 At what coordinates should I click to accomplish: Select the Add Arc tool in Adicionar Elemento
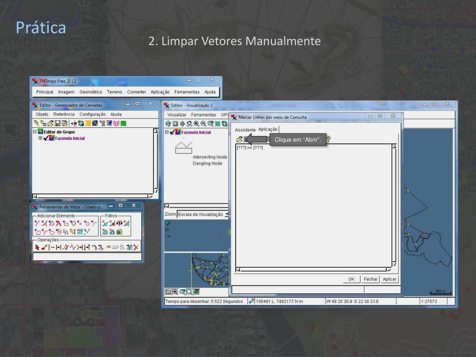pyautogui.click(x=94, y=223)
